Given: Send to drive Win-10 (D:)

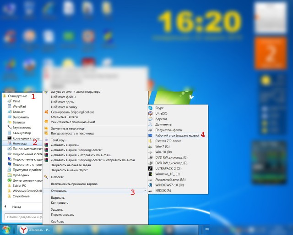Looking at the screenshot, I should pyautogui.click(x=163, y=152).
